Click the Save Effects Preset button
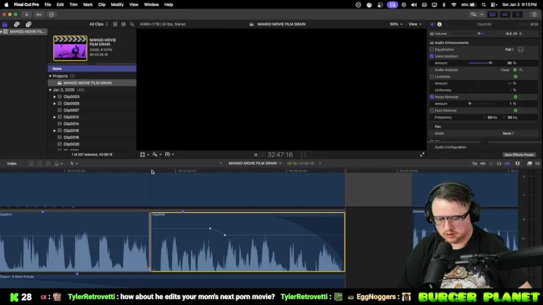This screenshot has height=305, width=543. click(519, 155)
